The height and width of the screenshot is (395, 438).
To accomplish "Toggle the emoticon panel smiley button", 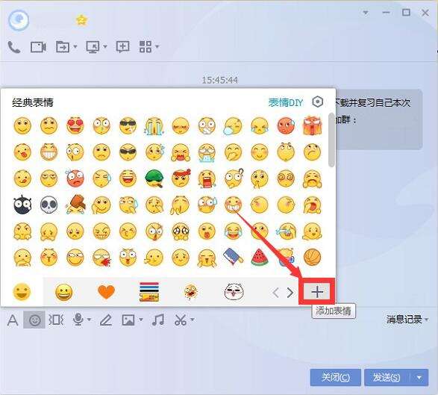I will pos(34,320).
